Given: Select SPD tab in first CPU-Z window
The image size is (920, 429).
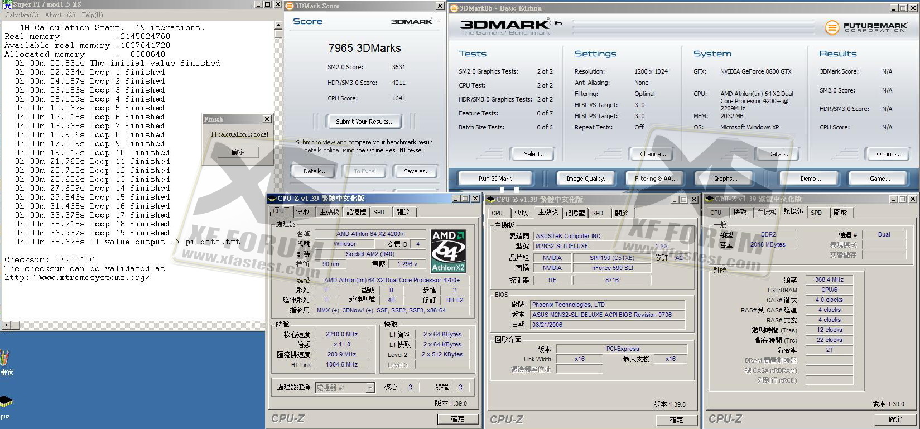Looking at the screenshot, I should [x=379, y=212].
